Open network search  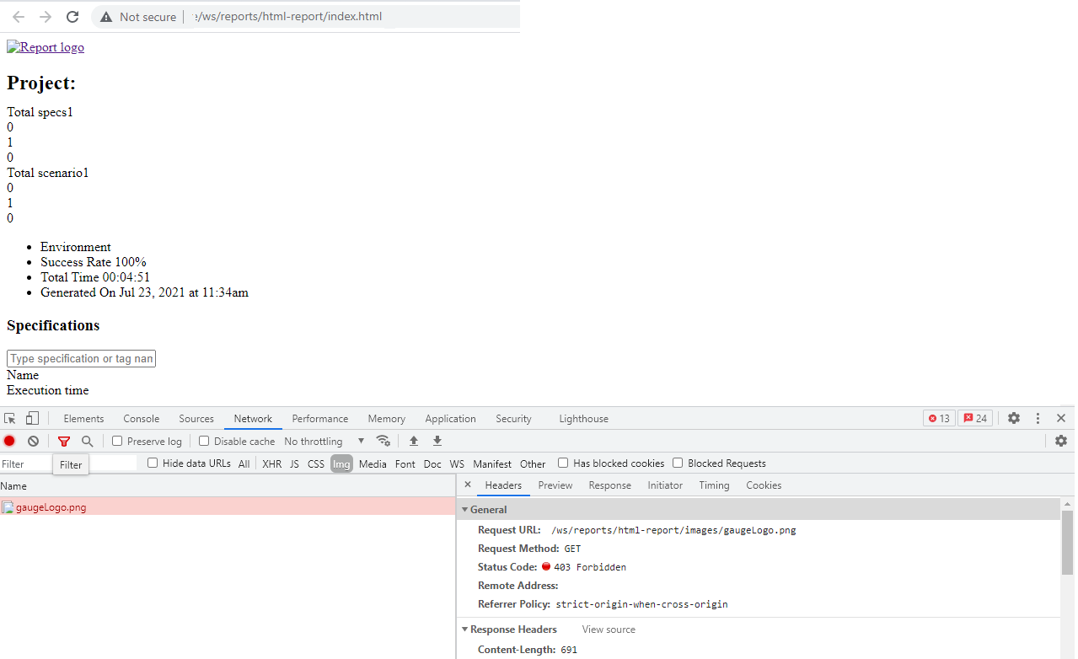(88, 441)
